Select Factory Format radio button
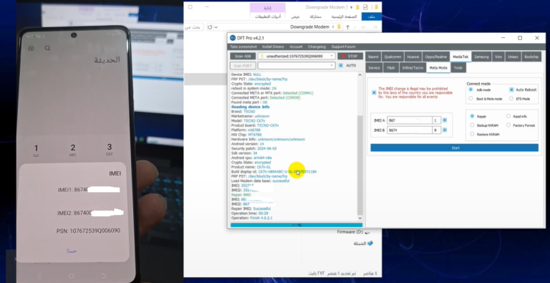The width and height of the screenshot is (550, 283). [x=508, y=125]
